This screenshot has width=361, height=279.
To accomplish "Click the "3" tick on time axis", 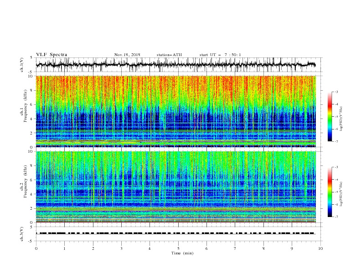I will (121, 248).
